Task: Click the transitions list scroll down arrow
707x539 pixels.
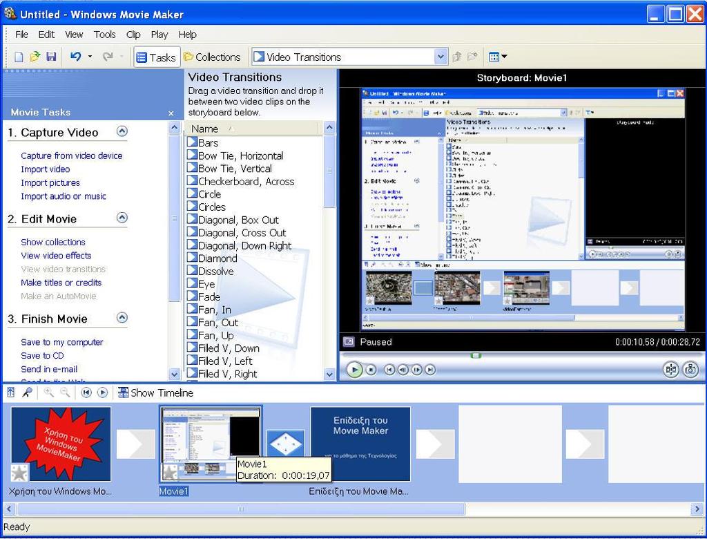Action: 329,375
